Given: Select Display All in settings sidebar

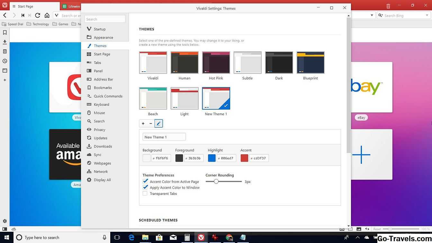Looking at the screenshot, I should pyautogui.click(x=102, y=180).
